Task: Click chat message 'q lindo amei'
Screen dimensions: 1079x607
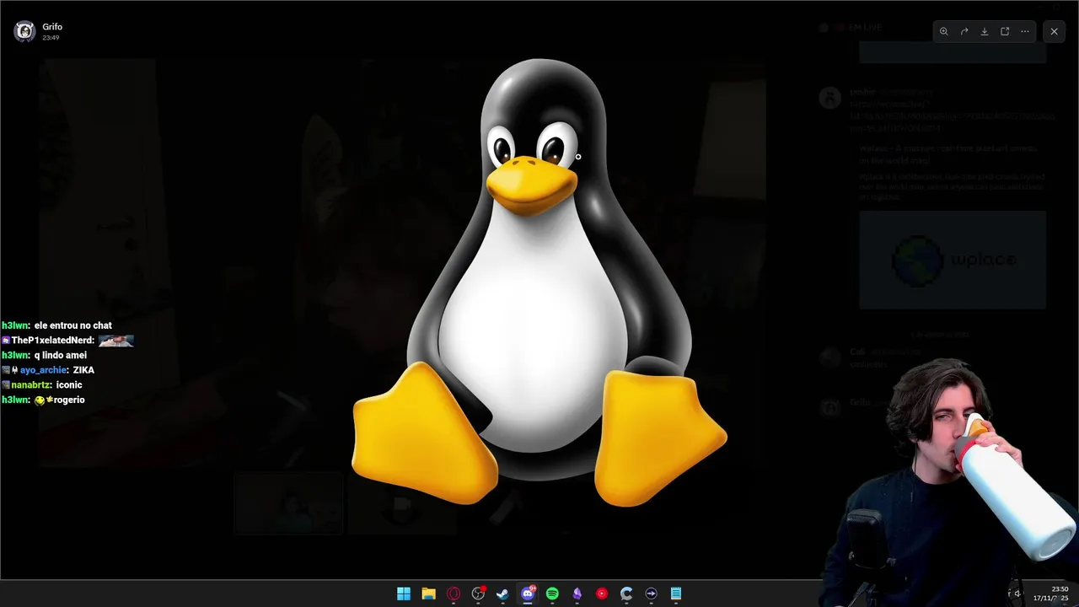Action: tap(61, 355)
